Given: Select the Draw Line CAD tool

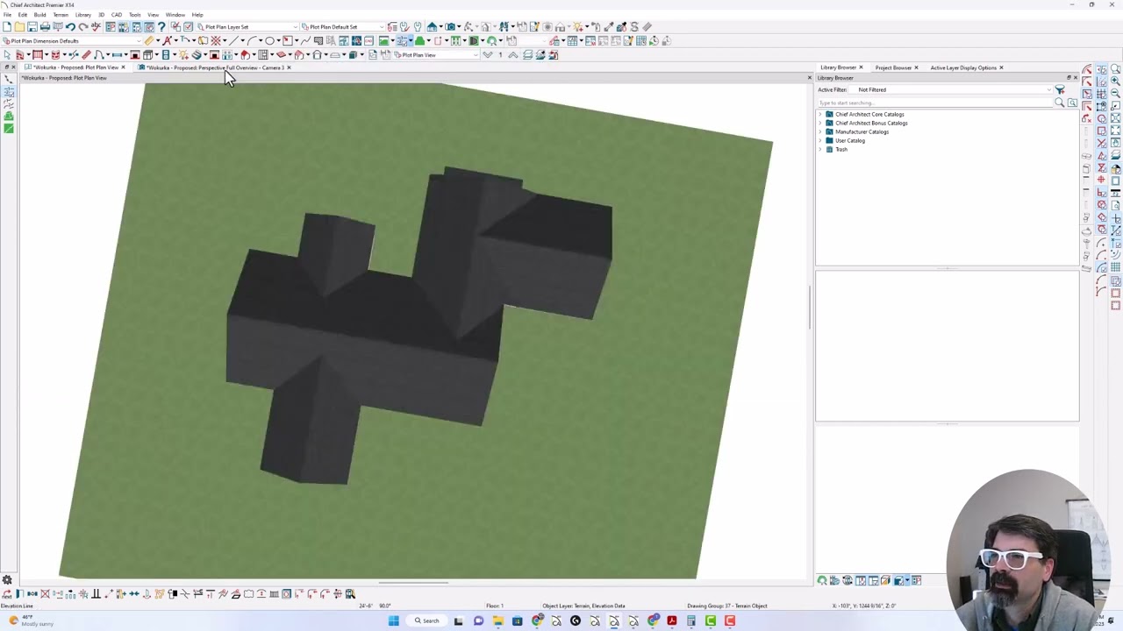Looking at the screenshot, I should [x=234, y=41].
